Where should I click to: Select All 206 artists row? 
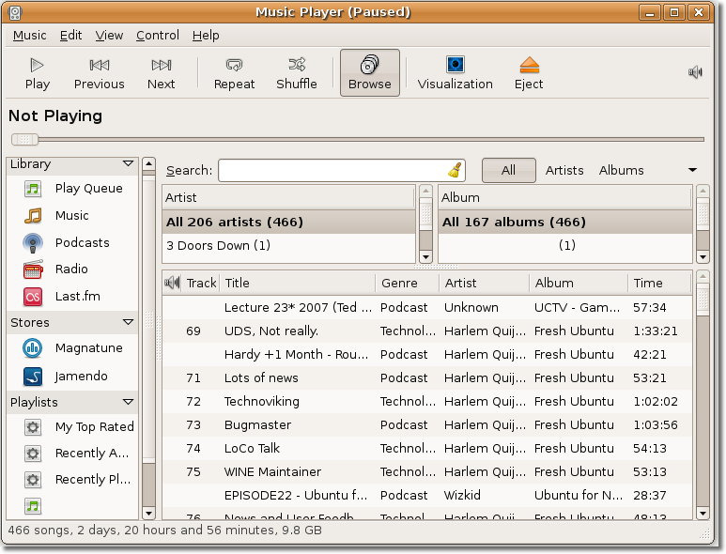click(x=289, y=222)
